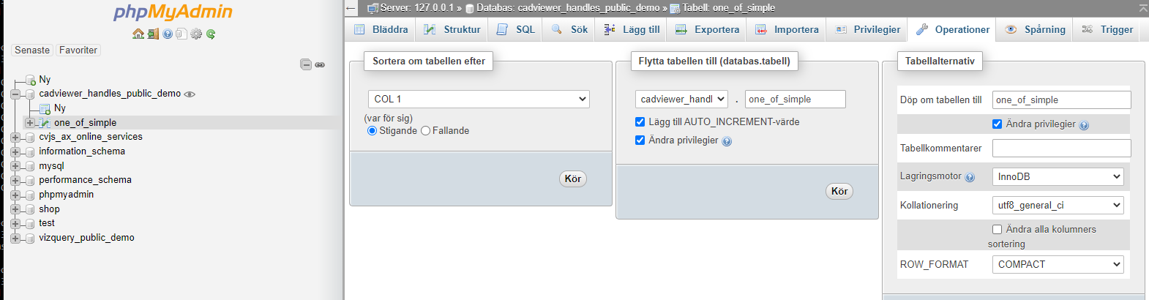This screenshot has width=1149, height=300.
Task: Switch to the Struktur tab
Action: [452, 29]
